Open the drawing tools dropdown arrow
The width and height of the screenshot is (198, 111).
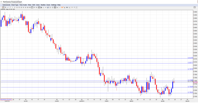(57, 7)
